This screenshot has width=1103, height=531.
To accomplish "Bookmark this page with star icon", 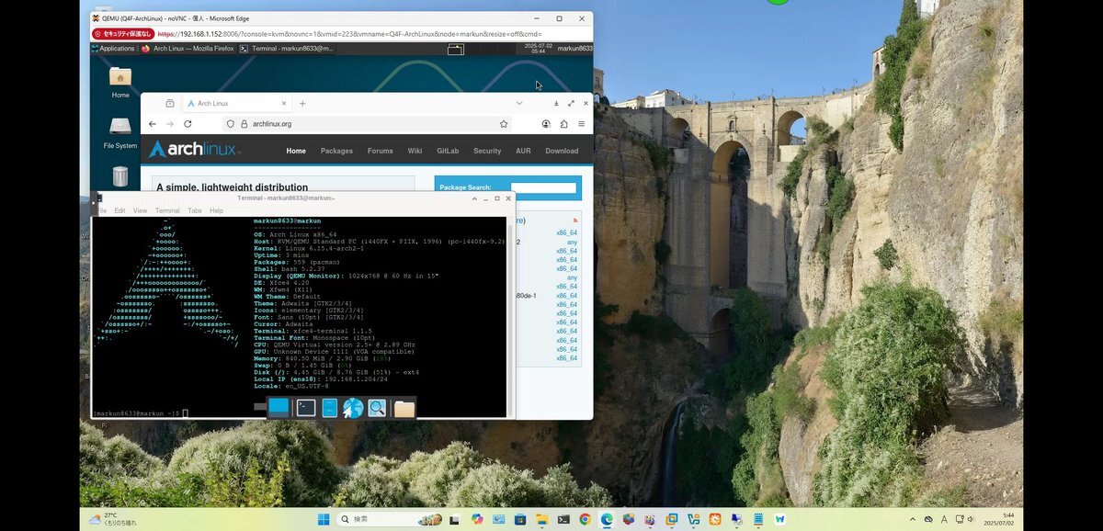I will (x=504, y=124).
